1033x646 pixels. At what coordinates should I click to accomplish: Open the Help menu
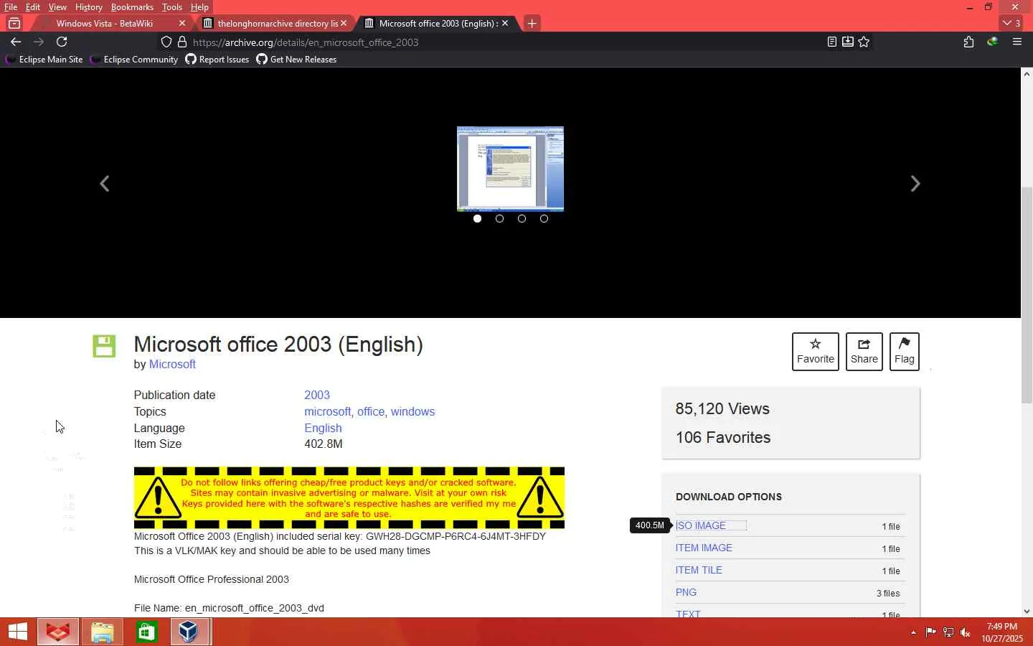point(199,6)
